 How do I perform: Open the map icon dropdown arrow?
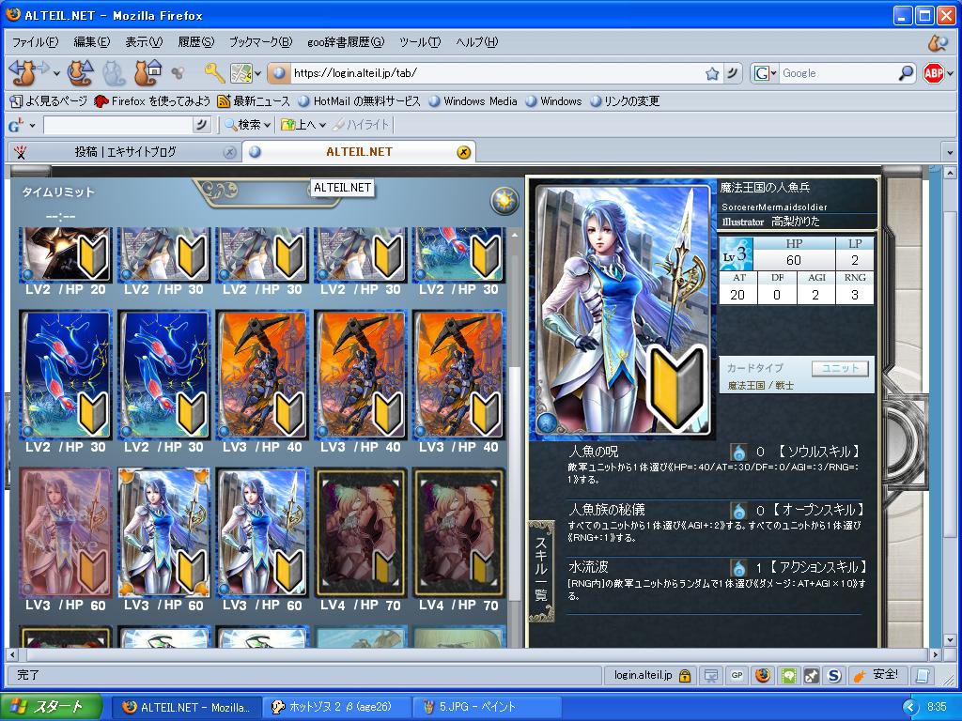pos(257,73)
